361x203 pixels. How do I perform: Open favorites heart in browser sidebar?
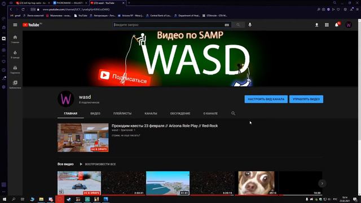pos(4,61)
